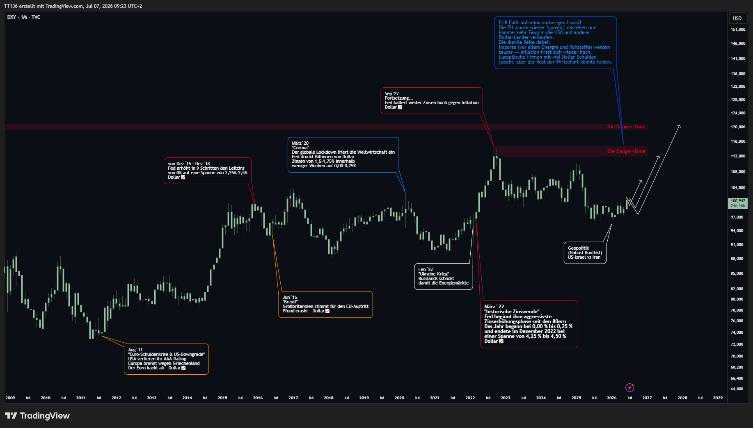
Task: Click the 104,000 price axis label
Action: [738, 188]
